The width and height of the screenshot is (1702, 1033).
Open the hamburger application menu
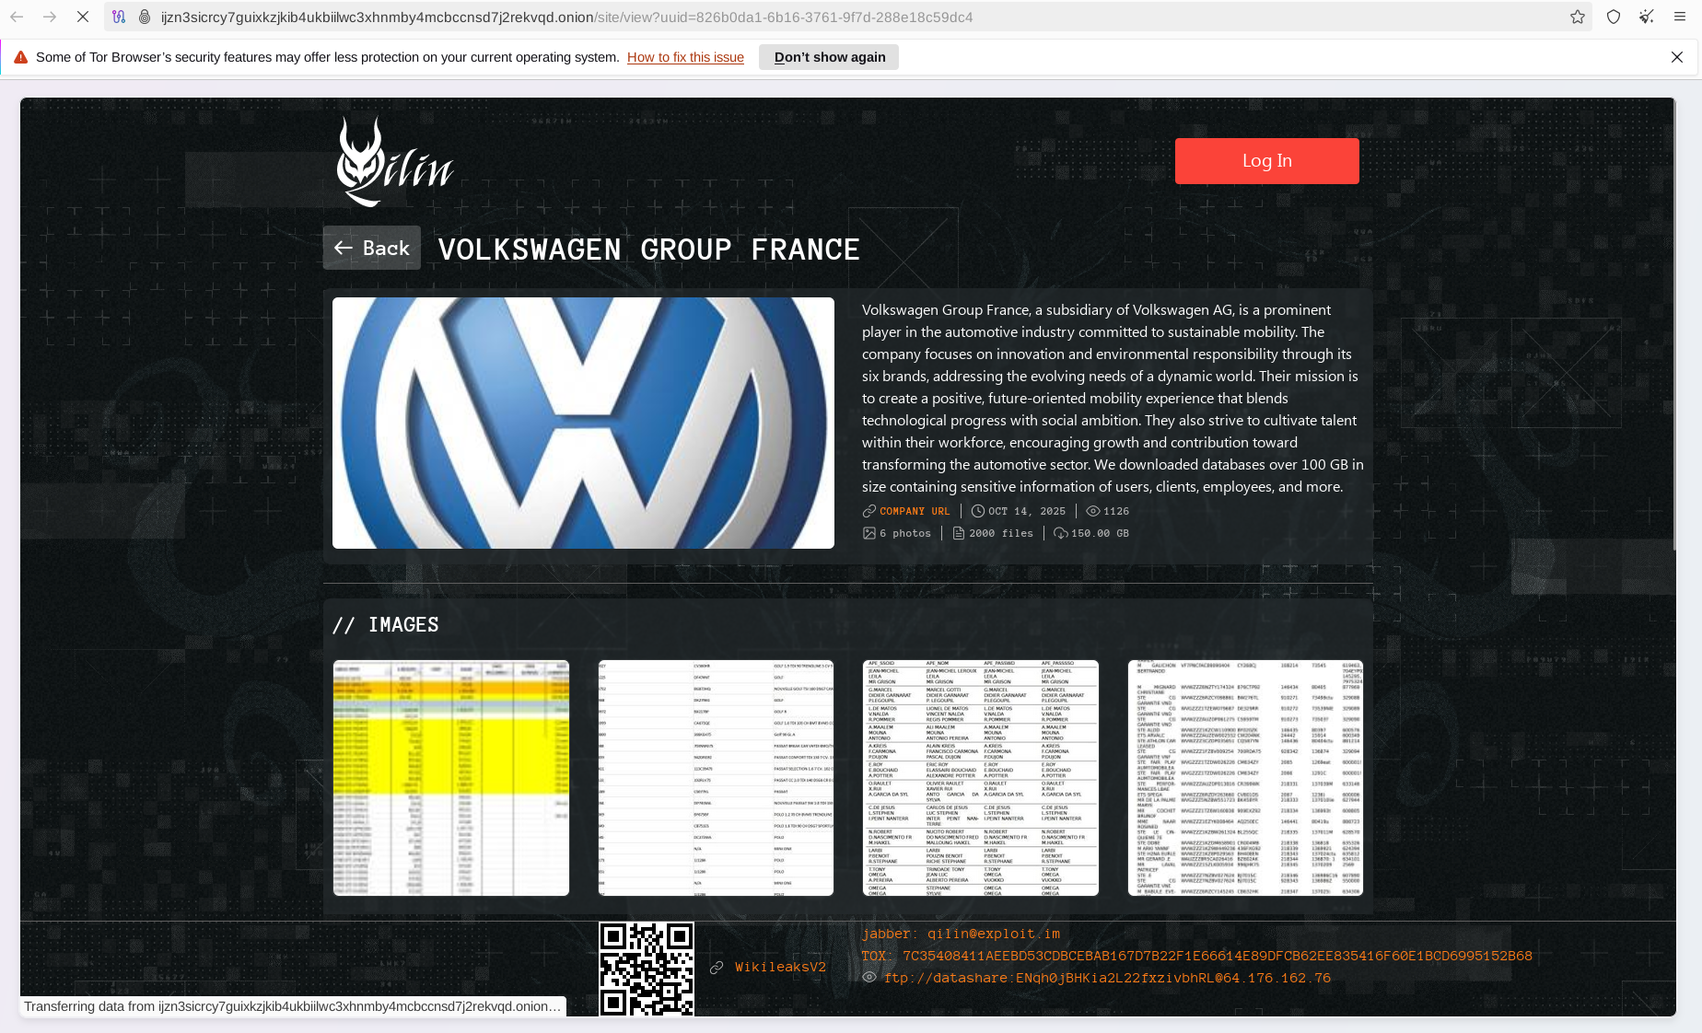coord(1680,17)
